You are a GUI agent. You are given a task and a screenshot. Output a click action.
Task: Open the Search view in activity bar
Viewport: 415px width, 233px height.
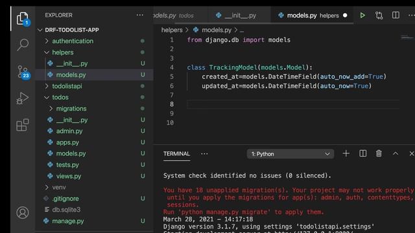click(x=23, y=45)
